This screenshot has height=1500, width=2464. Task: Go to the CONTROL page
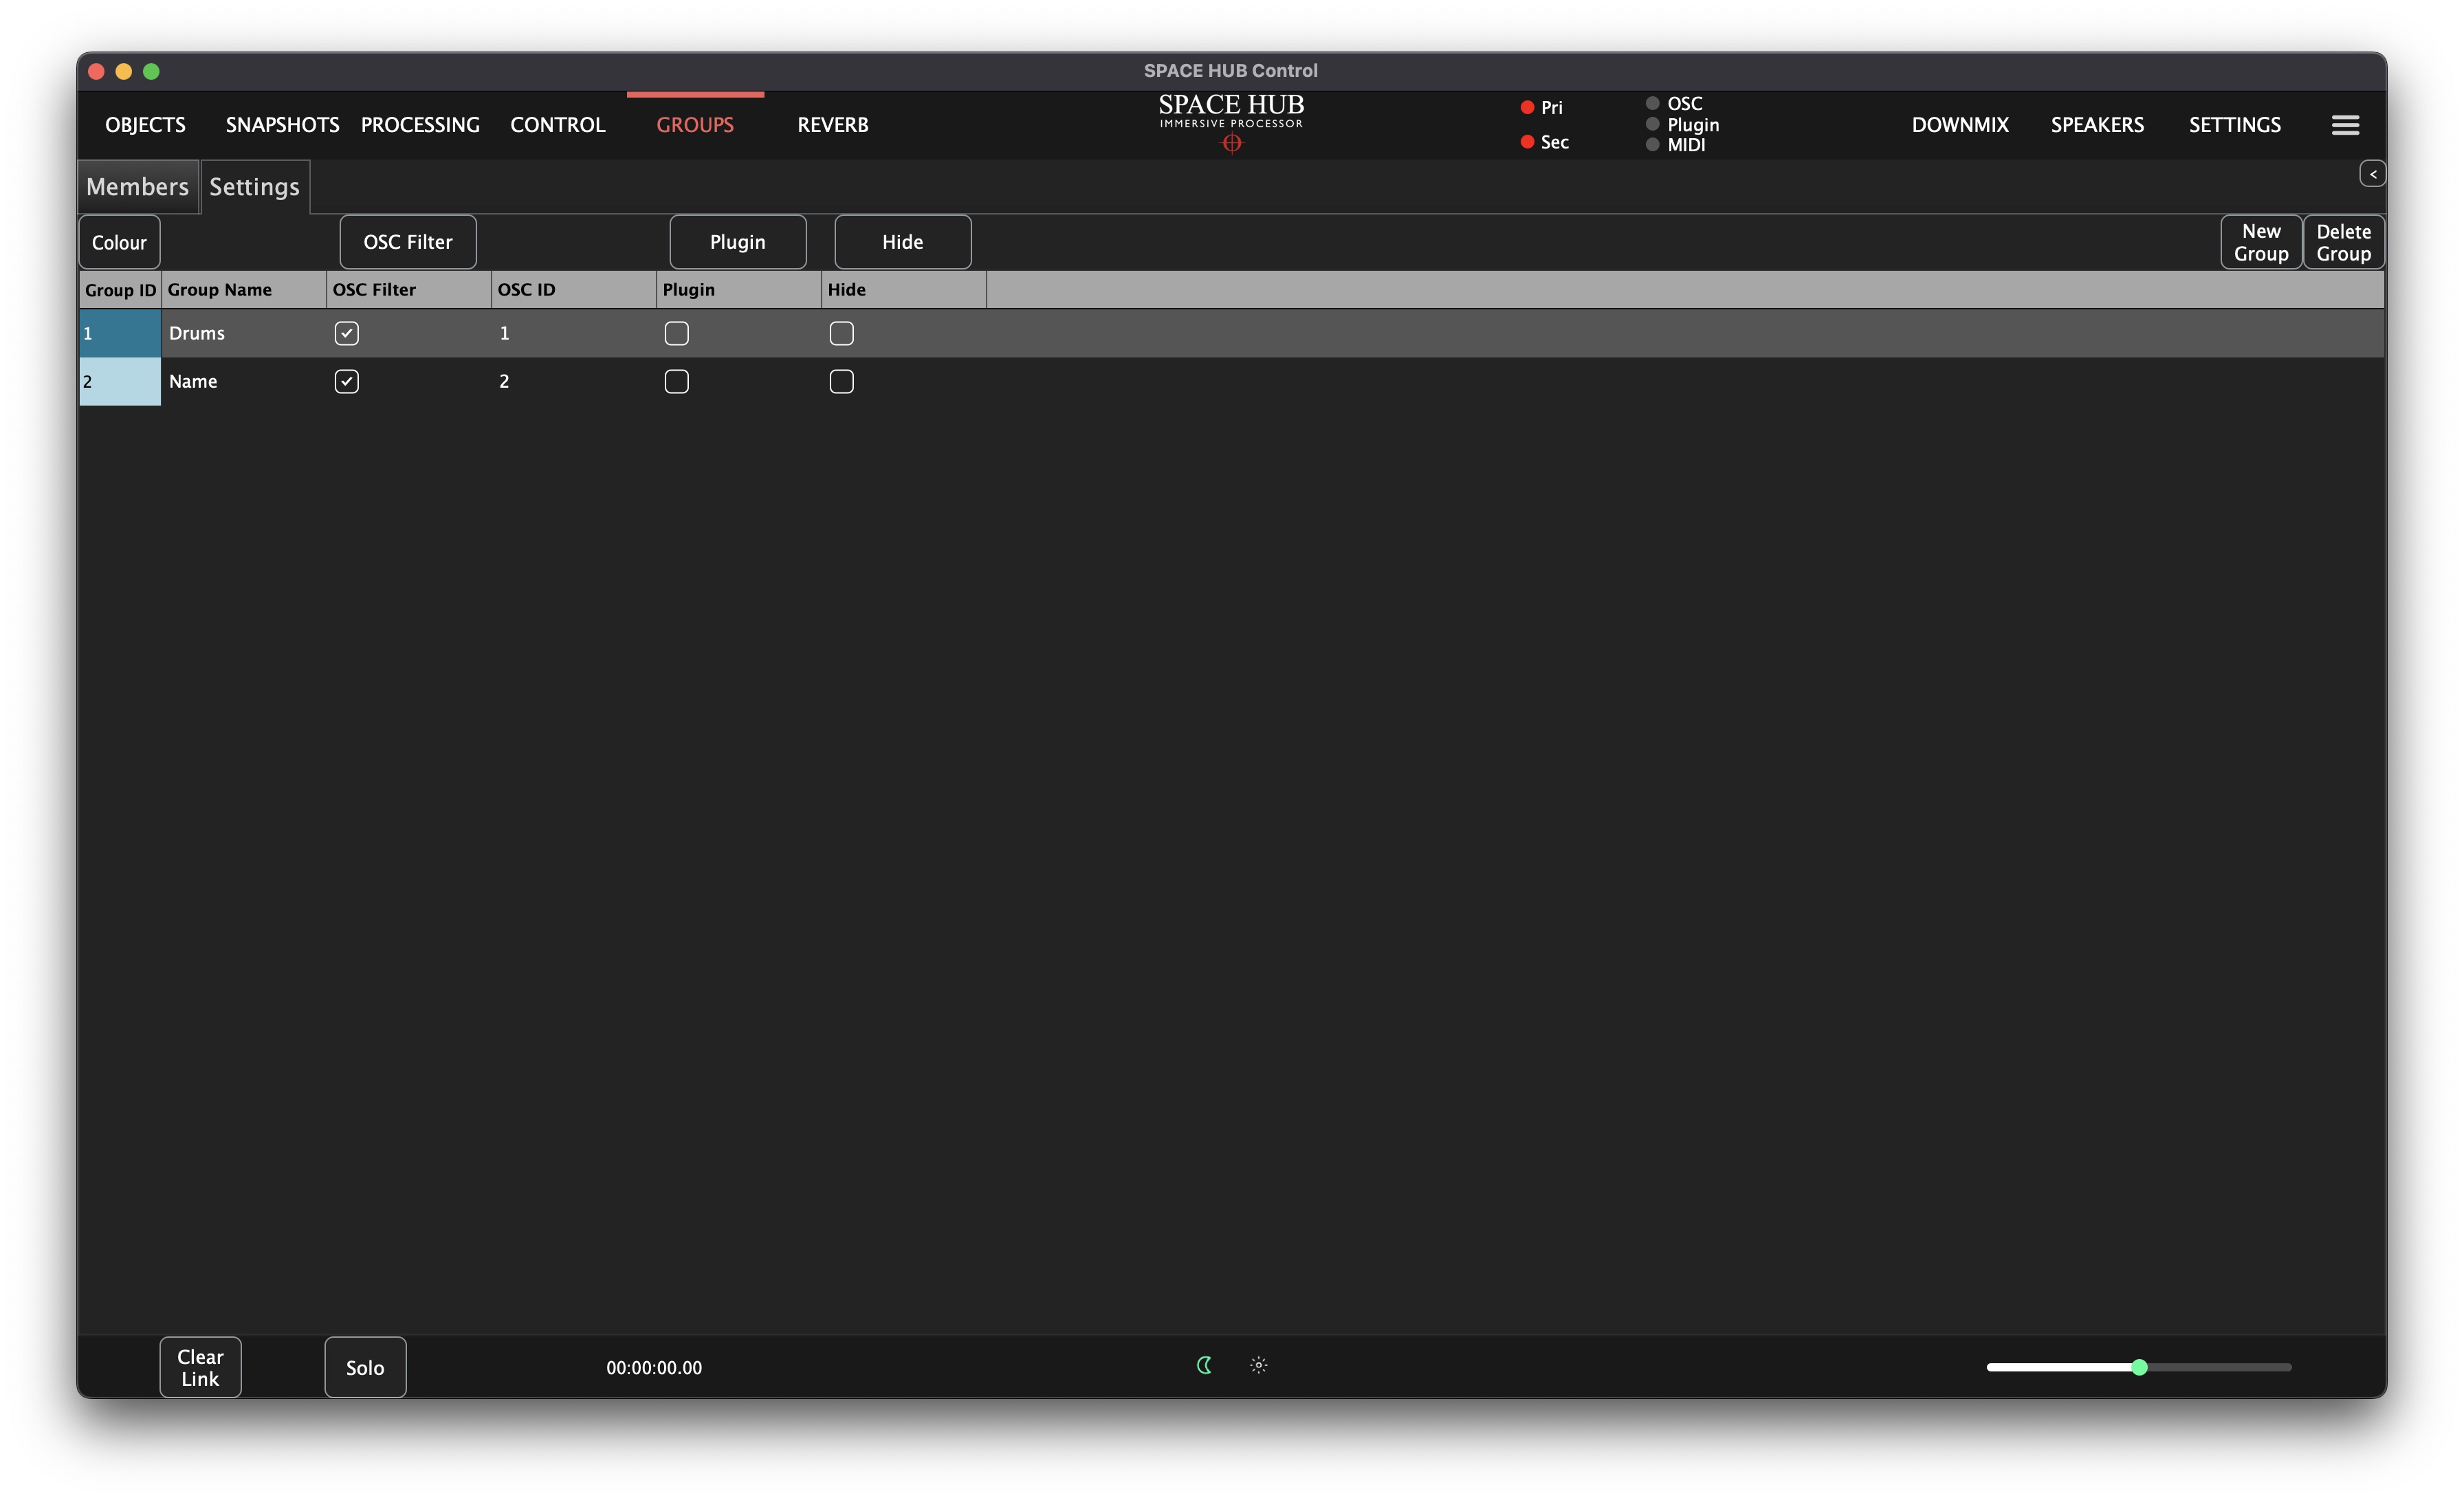558,125
